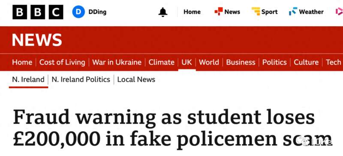Image resolution: width=343 pixels, height=156 pixels.
Task: Open the World section
Action: [x=209, y=62]
